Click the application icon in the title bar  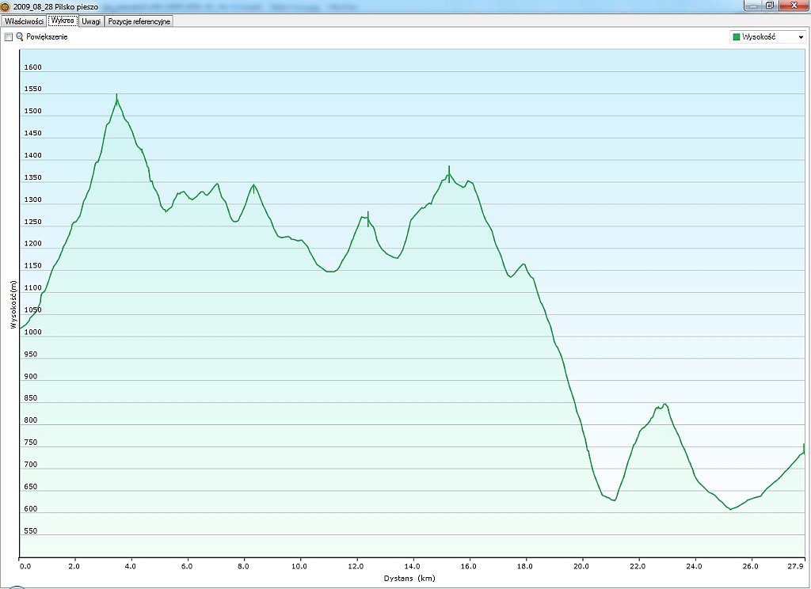coord(6,6)
